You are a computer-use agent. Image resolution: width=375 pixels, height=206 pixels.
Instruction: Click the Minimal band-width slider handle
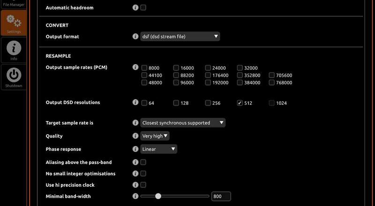tap(158, 196)
